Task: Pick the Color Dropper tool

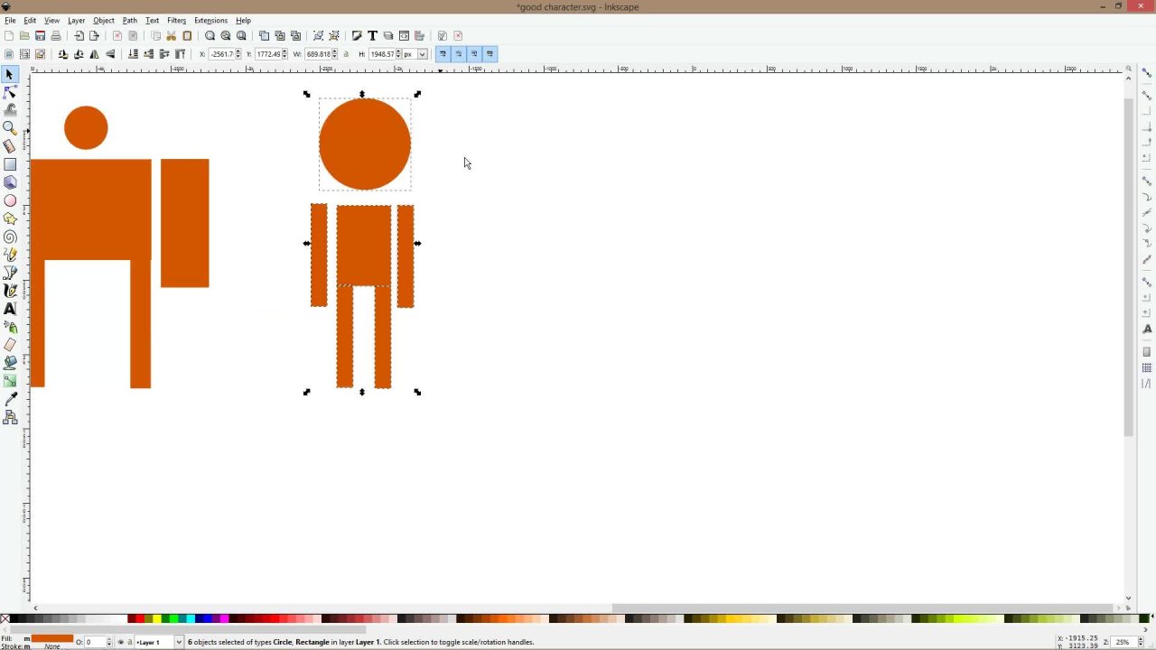Action: 10,399
